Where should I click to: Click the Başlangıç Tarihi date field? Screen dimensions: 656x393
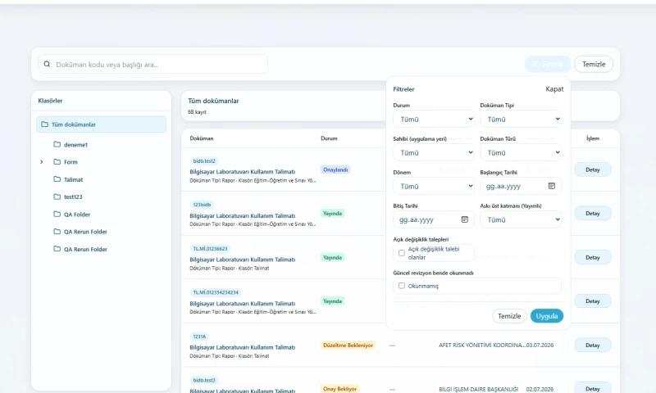click(521, 186)
